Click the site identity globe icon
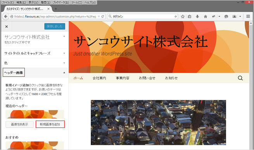 (12, 17)
